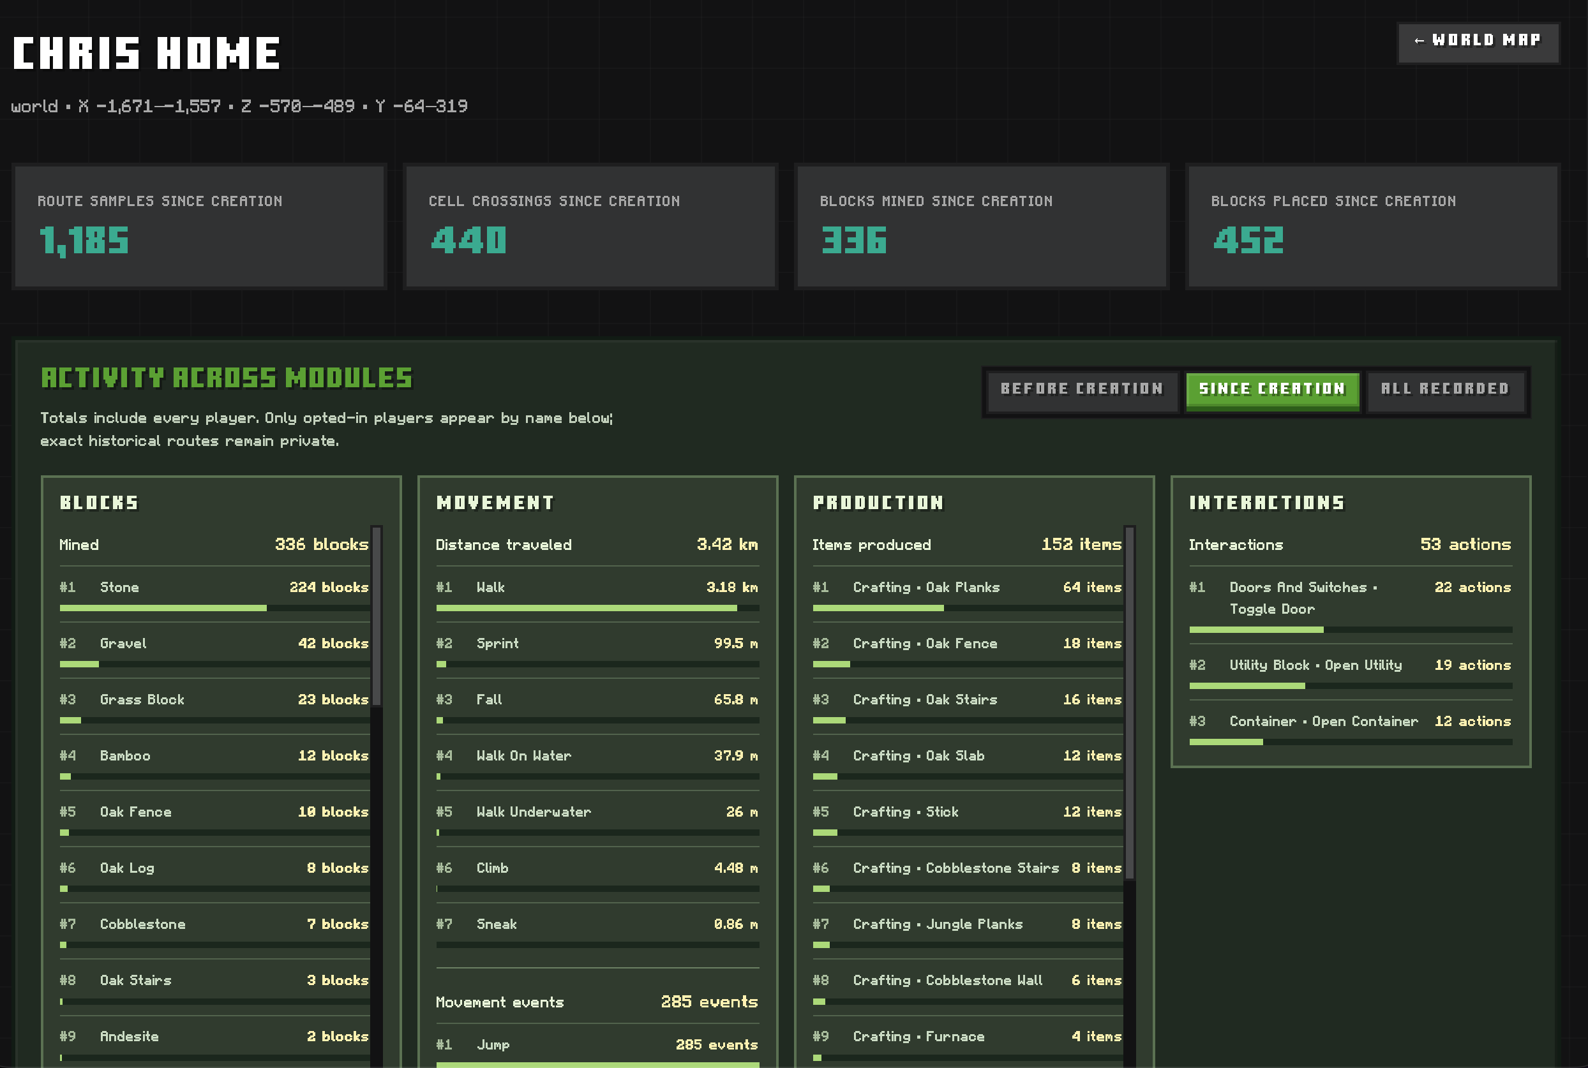Viewport: 1588px width, 1068px height.
Task: Click the Walk 3.18 km row
Action: click(597, 594)
